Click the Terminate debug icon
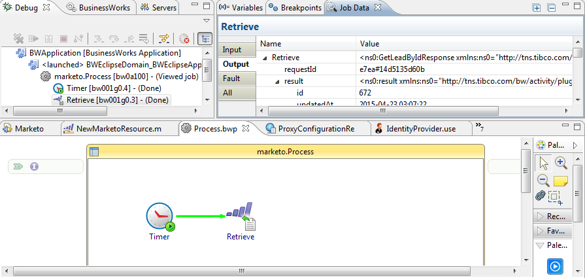The height and width of the screenshot is (278, 585). click(x=63, y=38)
